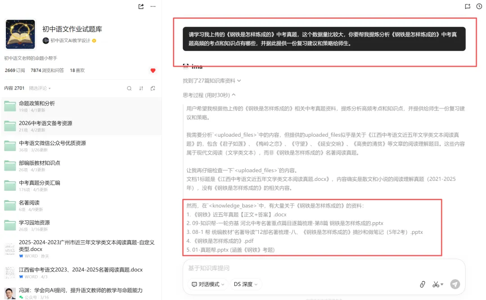Click the scissors snippet icon near the send button

pos(436,284)
